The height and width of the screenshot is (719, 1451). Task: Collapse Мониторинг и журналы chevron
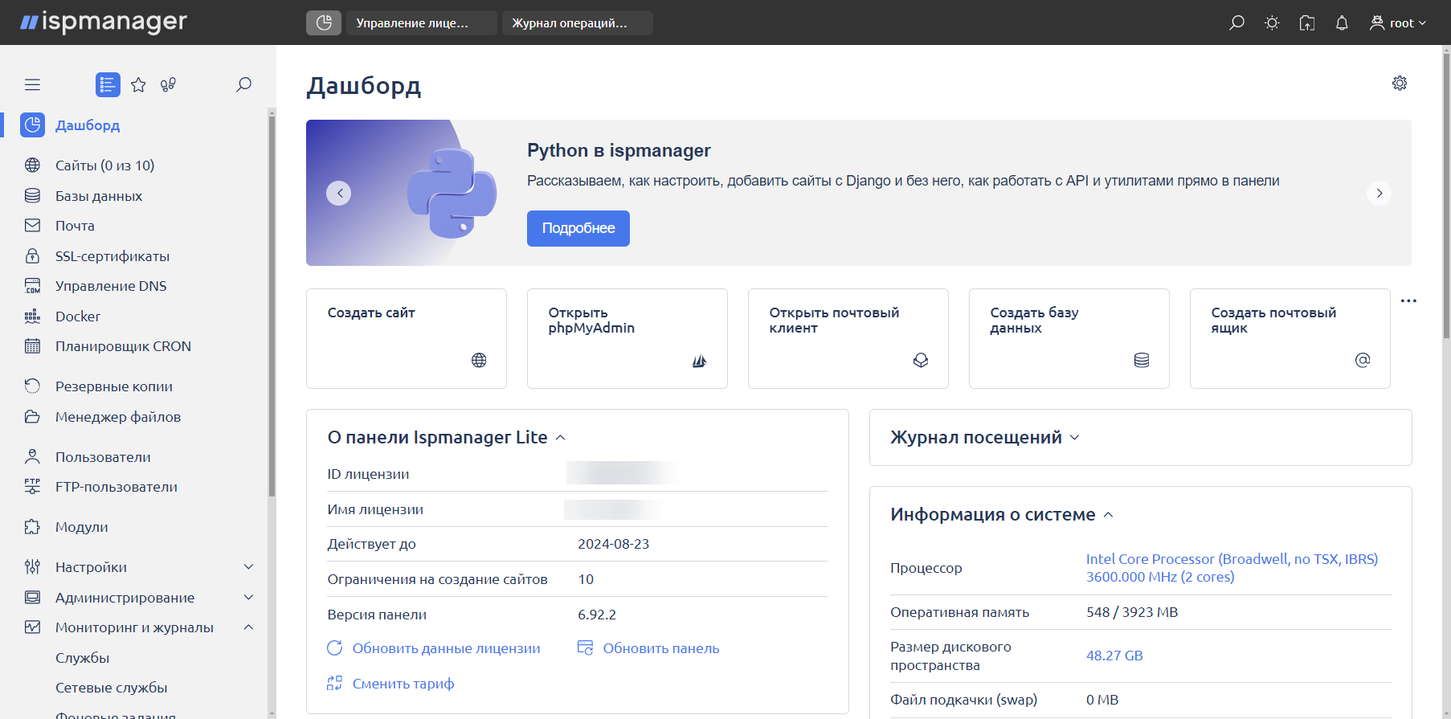(x=248, y=627)
